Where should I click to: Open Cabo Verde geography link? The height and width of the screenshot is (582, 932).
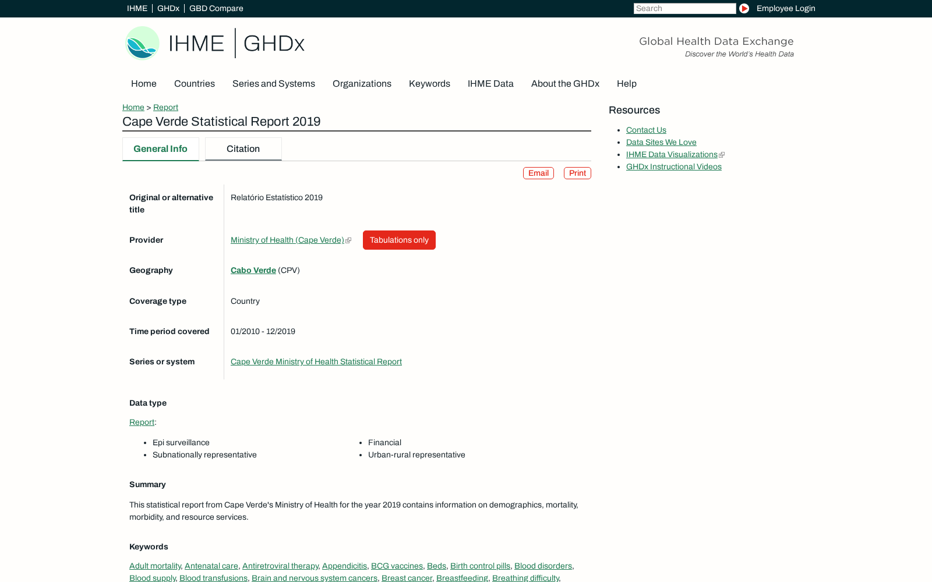click(253, 270)
